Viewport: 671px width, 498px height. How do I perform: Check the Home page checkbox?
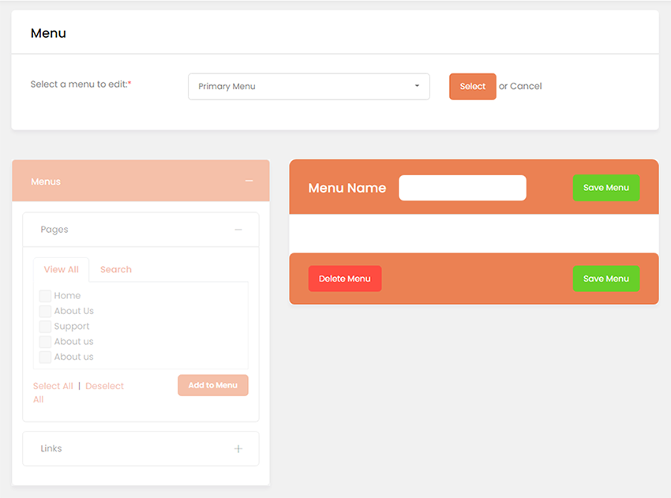click(x=46, y=296)
